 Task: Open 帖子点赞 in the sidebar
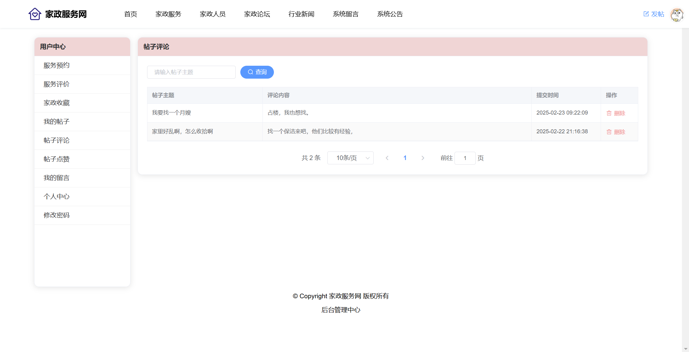[x=57, y=159]
